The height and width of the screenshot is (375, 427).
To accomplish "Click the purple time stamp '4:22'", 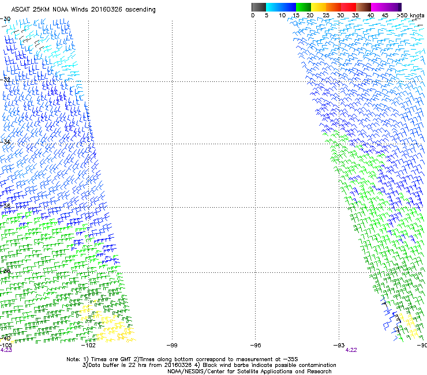I will click(x=351, y=350).
